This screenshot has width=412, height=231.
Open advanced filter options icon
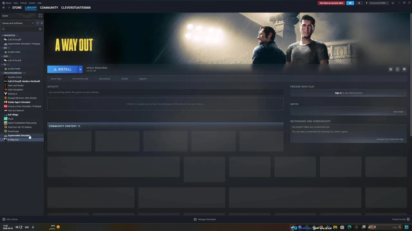point(40,29)
